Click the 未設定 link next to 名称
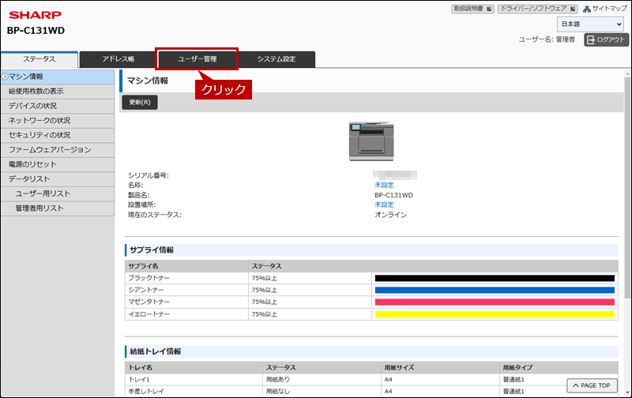Viewport: 632px width, 398px height. 384,185
